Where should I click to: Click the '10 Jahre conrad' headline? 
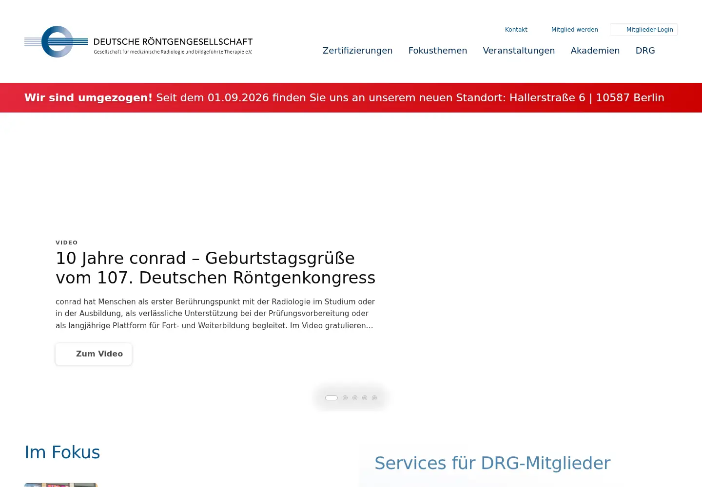coord(215,268)
